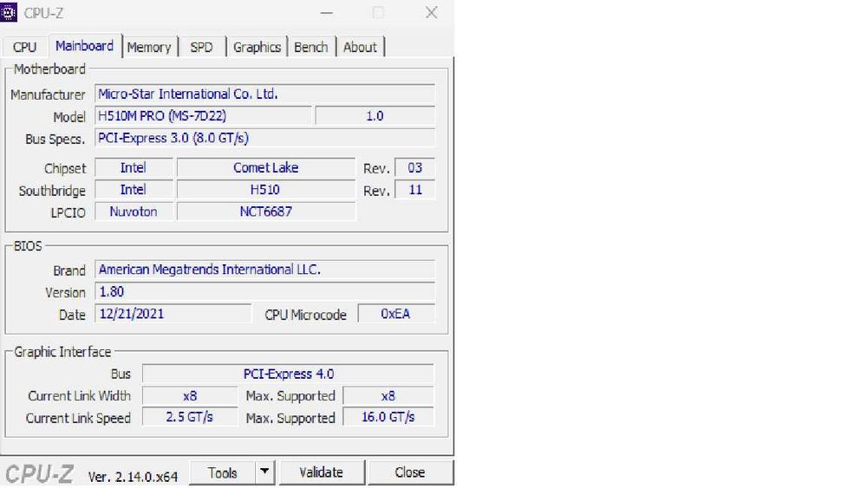The width and height of the screenshot is (867, 488).
Task: Click the Southbridge vendor Intel value
Action: 134,190
